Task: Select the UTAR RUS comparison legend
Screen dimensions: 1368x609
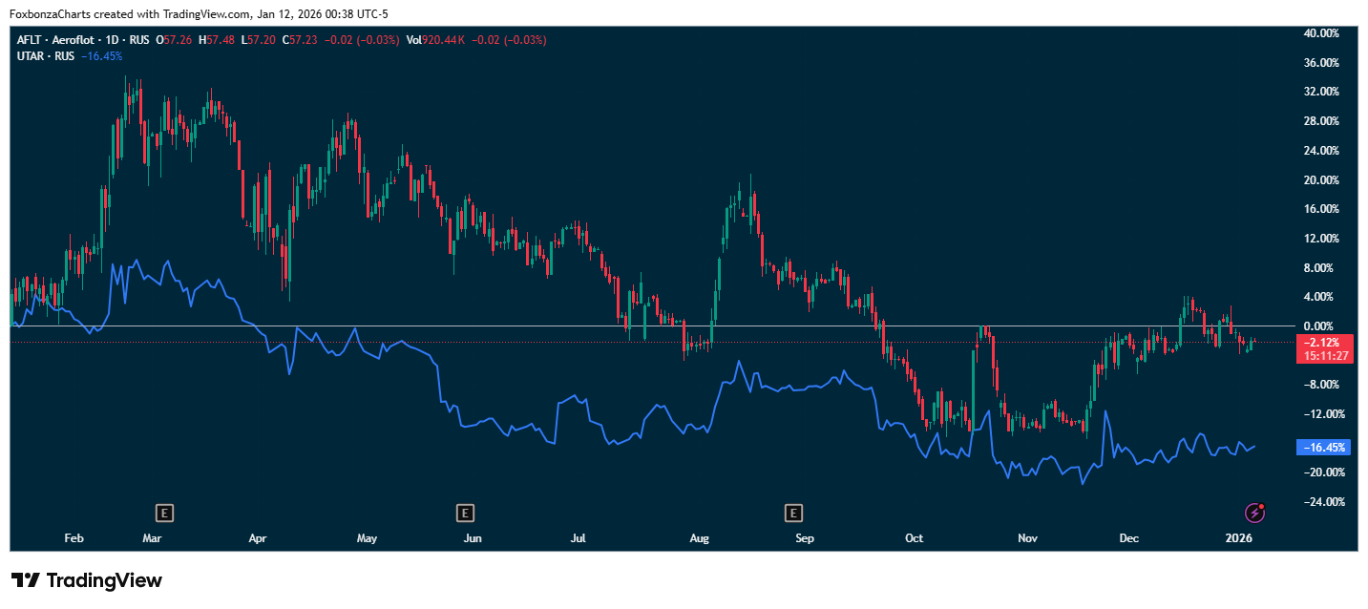Action: pos(46,56)
